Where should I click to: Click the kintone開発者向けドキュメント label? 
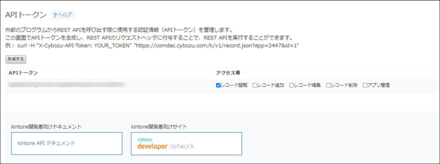click(46, 127)
